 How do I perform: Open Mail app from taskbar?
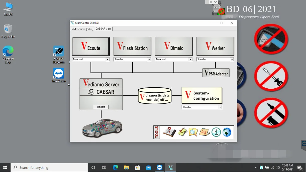[148, 167]
